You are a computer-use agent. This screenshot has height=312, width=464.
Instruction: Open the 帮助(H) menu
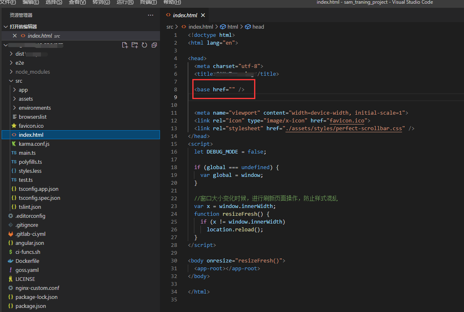click(172, 2)
